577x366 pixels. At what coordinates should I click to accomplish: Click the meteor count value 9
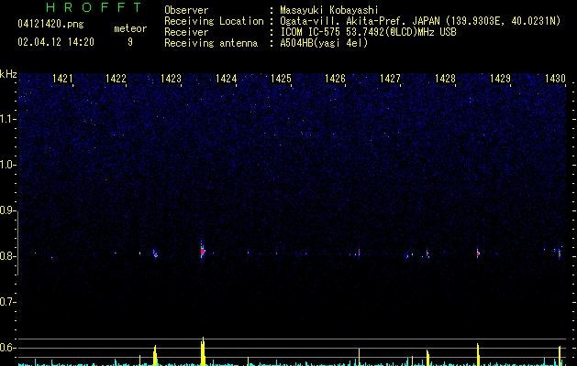130,42
